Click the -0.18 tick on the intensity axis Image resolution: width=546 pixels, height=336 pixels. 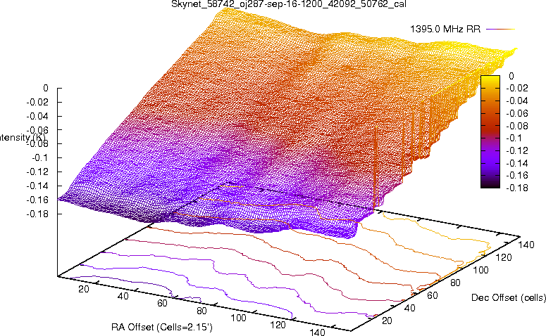coord(37,214)
